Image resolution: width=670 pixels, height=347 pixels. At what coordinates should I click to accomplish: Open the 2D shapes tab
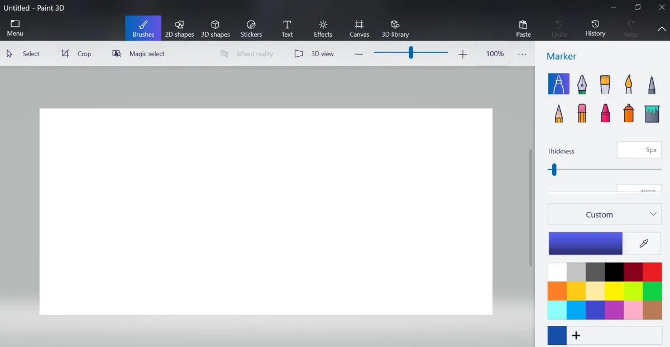coord(179,28)
